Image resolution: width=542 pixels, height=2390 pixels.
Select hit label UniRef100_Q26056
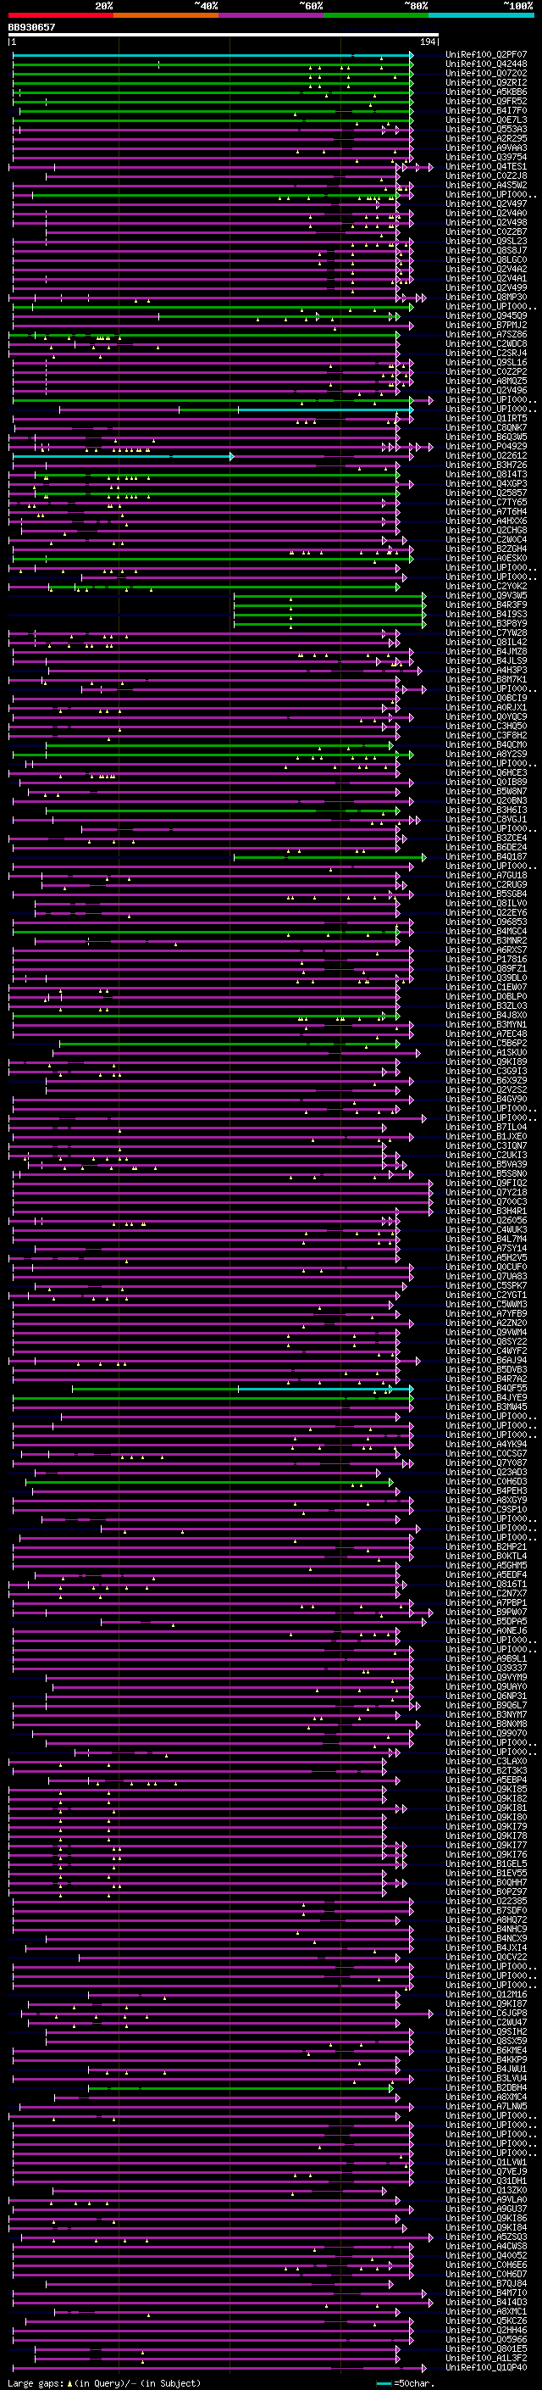click(486, 1220)
